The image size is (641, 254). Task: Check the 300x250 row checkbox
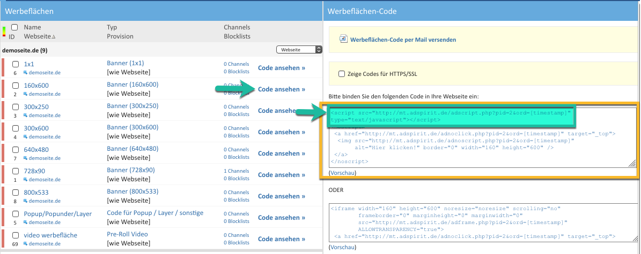pyautogui.click(x=16, y=107)
